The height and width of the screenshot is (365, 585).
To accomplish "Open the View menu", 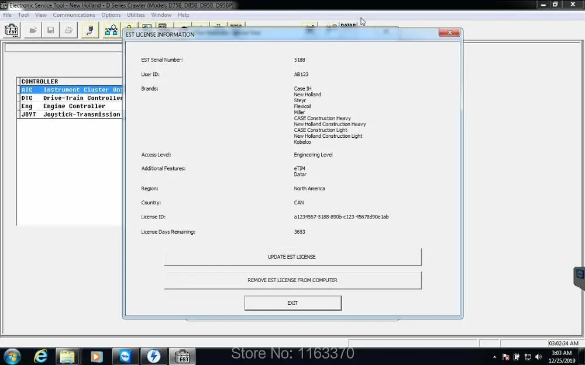I will (41, 15).
